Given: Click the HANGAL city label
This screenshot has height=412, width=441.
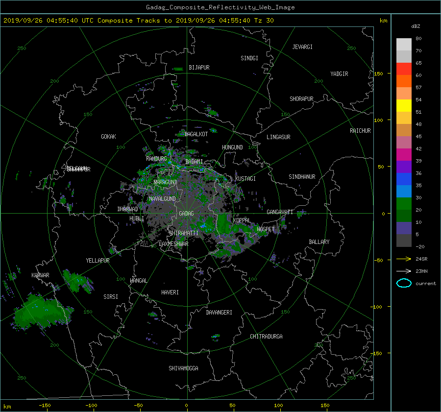Looking at the screenshot, I should point(139,281).
